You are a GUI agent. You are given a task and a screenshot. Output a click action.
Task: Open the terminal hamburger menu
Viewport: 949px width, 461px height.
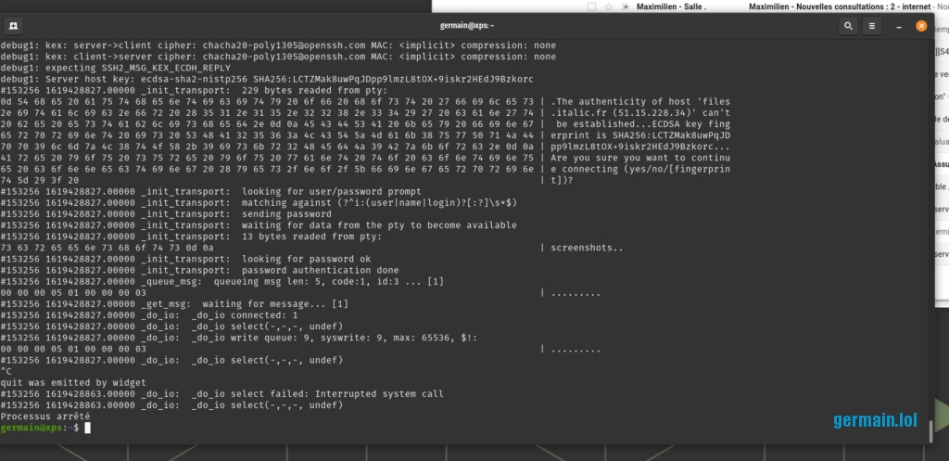874,27
